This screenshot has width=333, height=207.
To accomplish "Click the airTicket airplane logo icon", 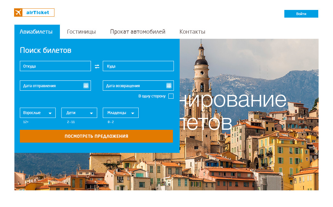I will click(x=18, y=12).
